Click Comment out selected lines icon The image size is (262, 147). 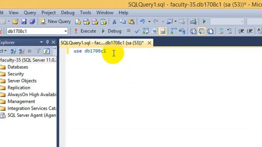221,31
